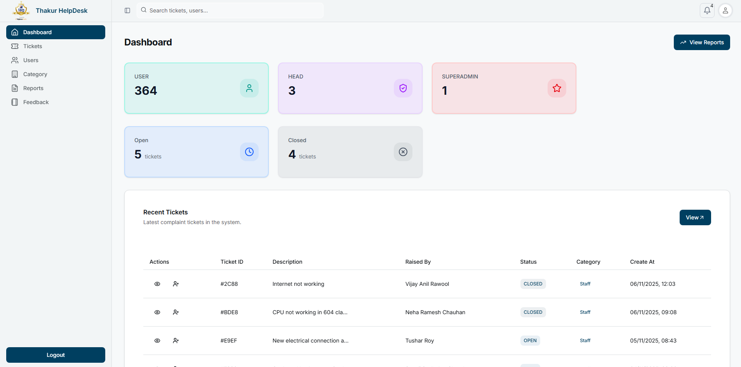Toggle the sidebar collapse icon

[x=127, y=10]
